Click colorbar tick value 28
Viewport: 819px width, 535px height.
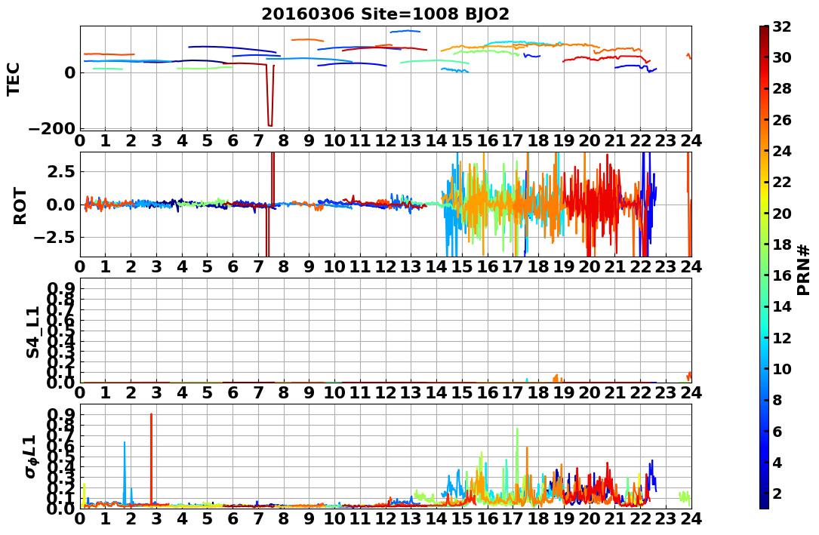point(783,89)
